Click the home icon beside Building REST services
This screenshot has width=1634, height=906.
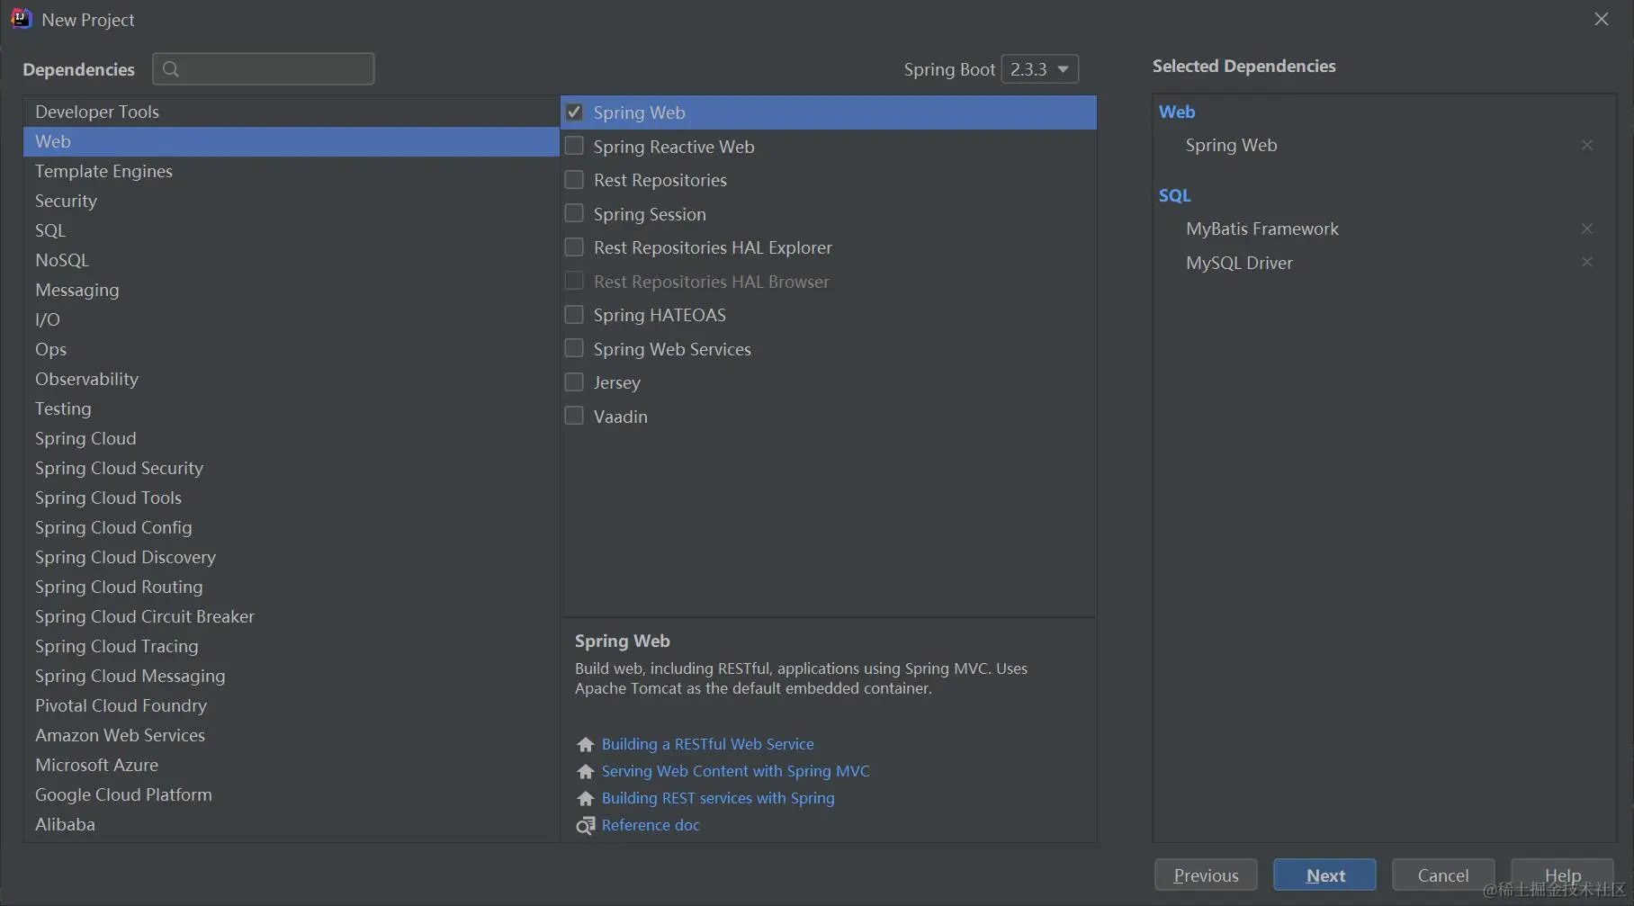click(586, 798)
